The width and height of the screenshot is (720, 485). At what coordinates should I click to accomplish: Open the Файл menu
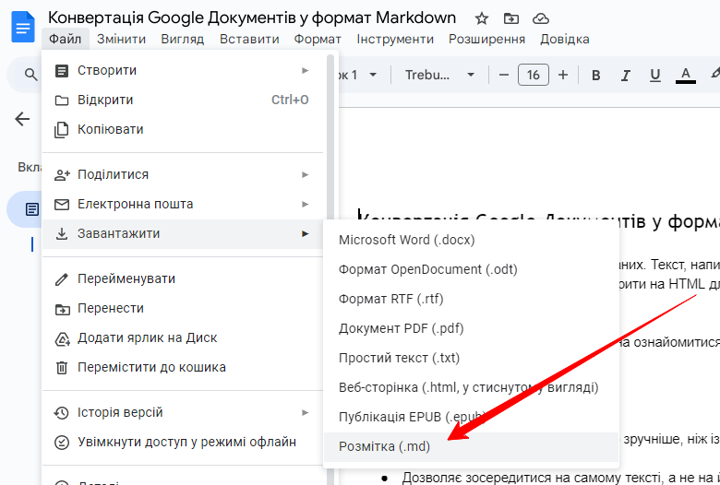coord(66,39)
